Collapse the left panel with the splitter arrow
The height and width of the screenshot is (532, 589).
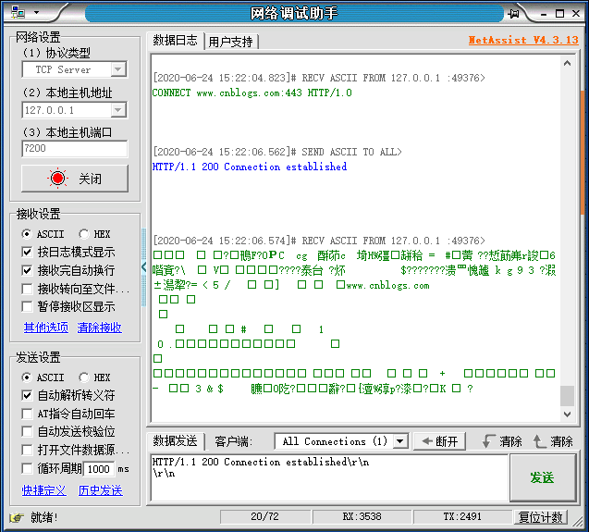pyautogui.click(x=144, y=267)
